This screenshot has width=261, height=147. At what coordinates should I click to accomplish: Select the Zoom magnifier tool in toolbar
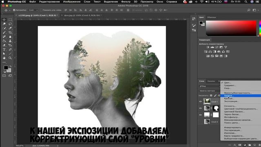click(10, 58)
